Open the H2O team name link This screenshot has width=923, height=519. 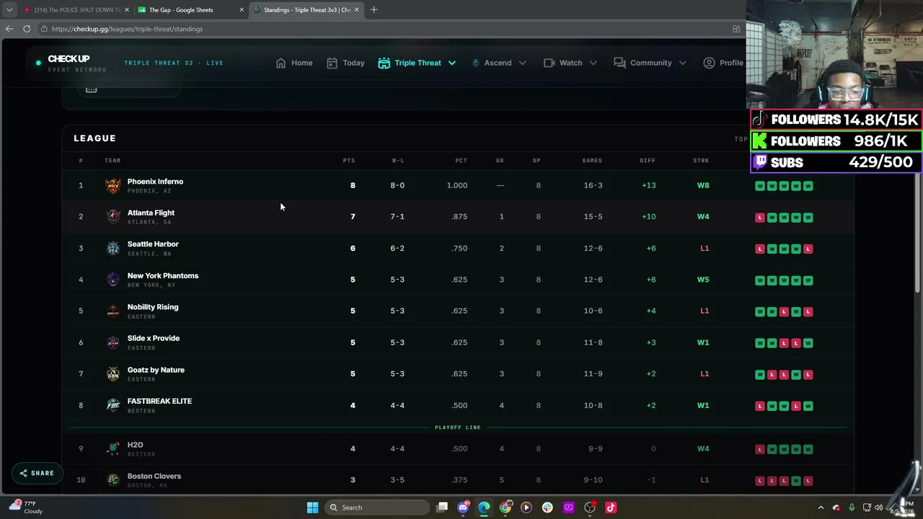tap(135, 445)
